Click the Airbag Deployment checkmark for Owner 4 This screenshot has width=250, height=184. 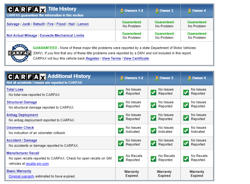pyautogui.click(x=186, y=118)
